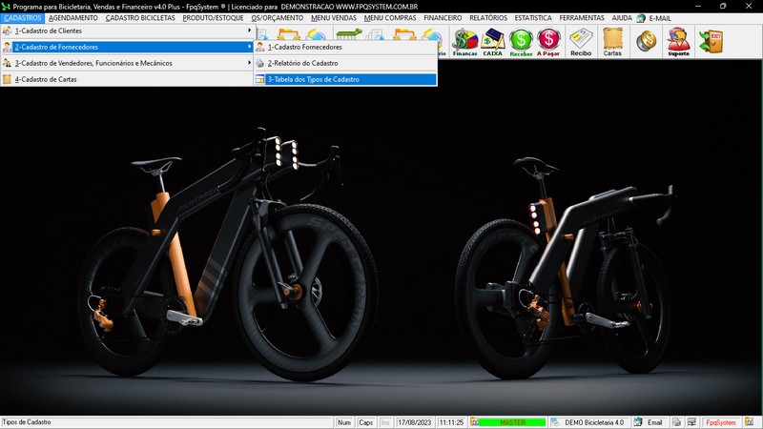Screen dimensions: 763x429
Task: Select 2-Relatório do Cadastro entry
Action: (302, 63)
